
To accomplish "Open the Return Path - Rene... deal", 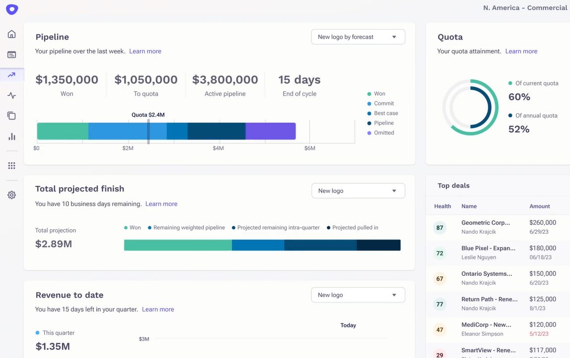I will coord(489,299).
